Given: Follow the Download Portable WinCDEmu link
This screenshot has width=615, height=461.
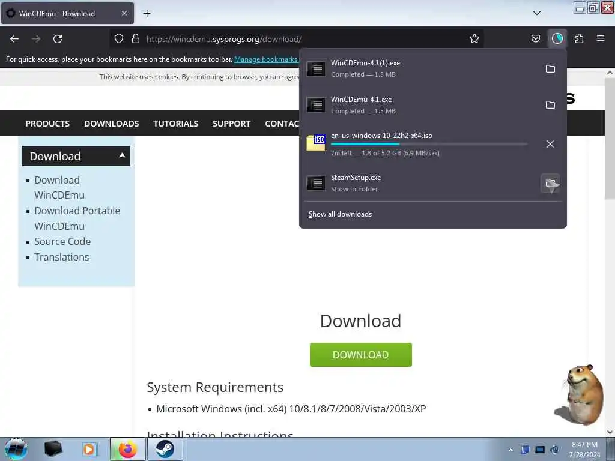Looking at the screenshot, I should pos(77,218).
